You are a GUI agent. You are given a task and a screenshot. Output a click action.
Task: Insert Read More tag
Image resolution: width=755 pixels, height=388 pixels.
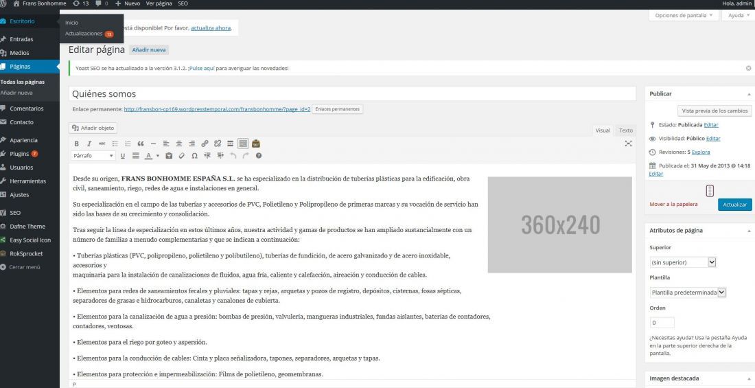point(230,144)
